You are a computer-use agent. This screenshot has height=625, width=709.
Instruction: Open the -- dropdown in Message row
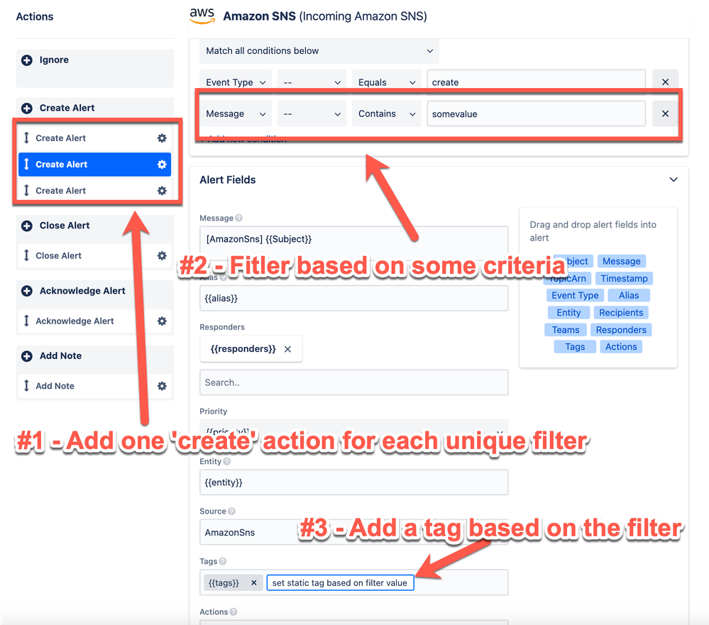[312, 114]
